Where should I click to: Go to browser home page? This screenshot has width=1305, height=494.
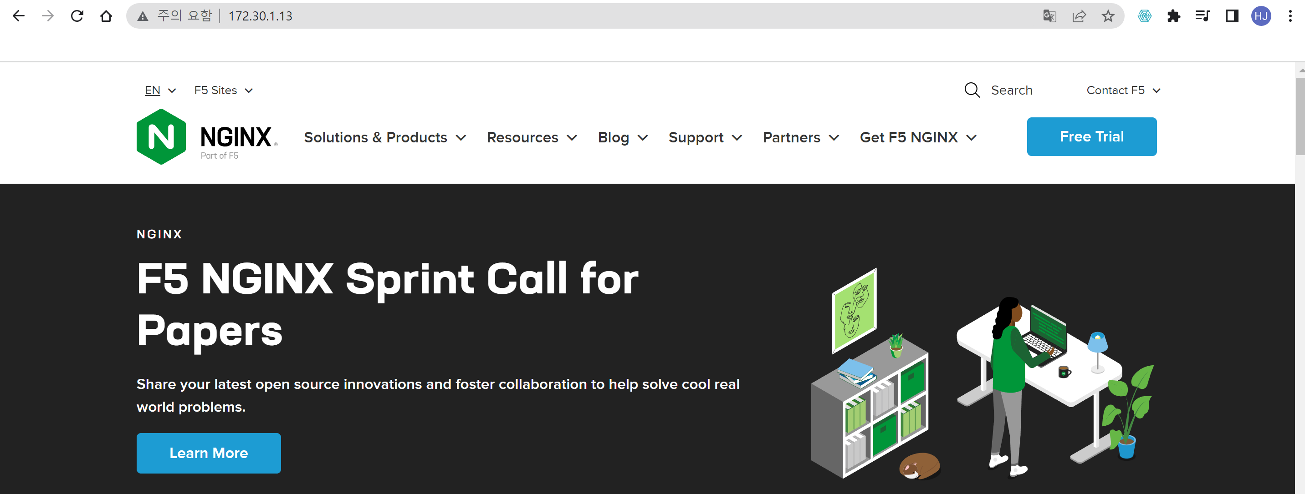pos(106,16)
